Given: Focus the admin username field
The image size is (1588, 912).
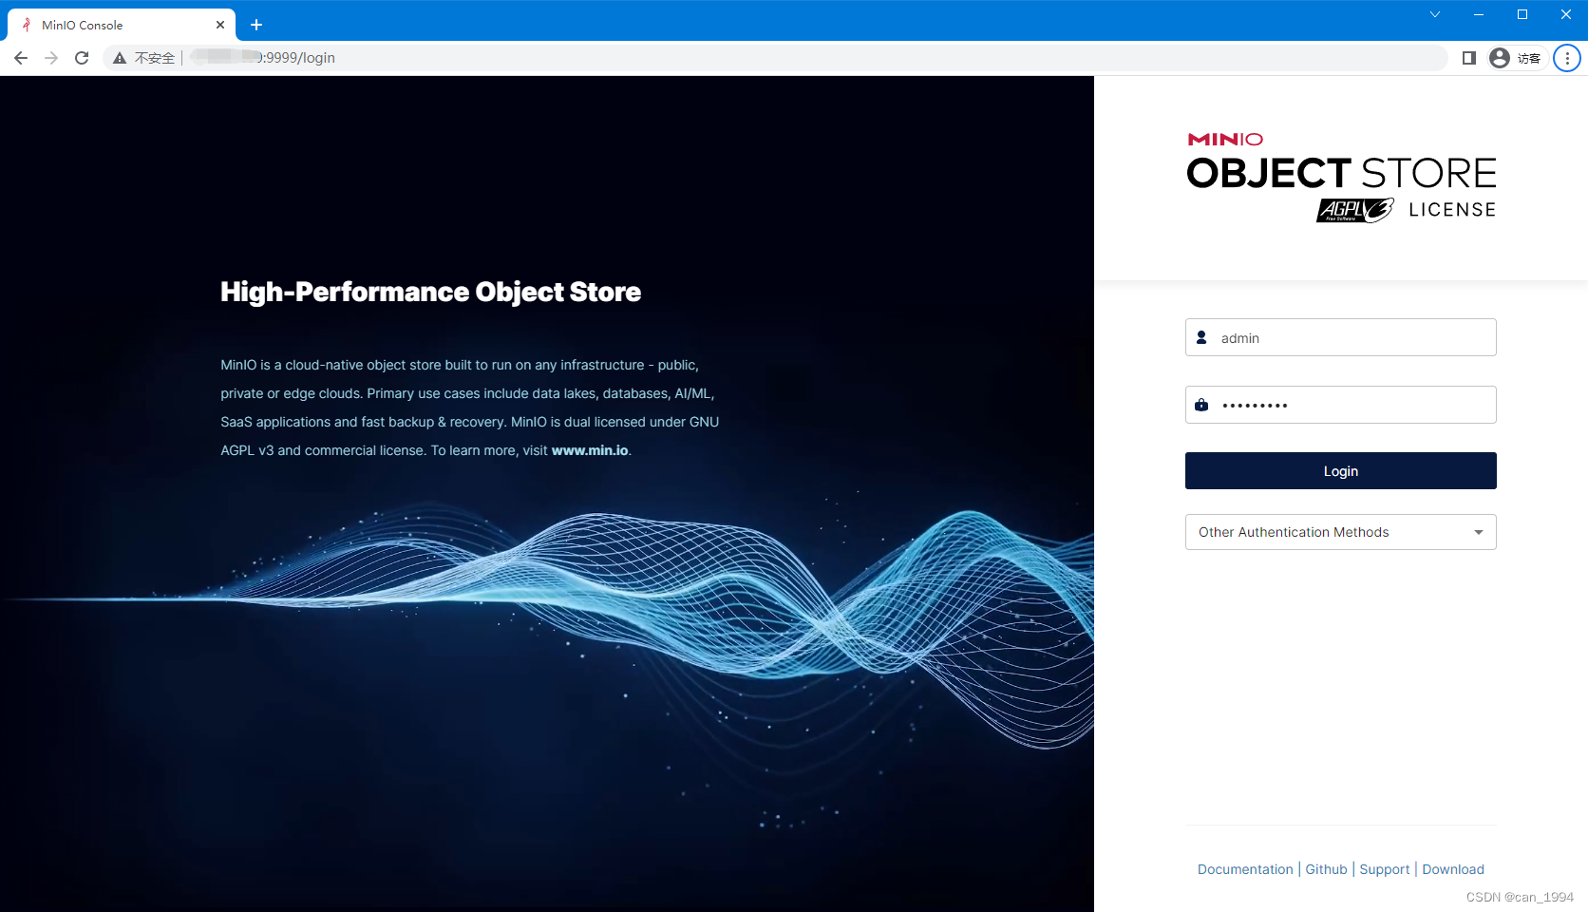Looking at the screenshot, I should tap(1341, 337).
